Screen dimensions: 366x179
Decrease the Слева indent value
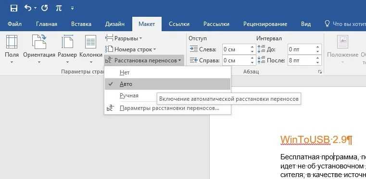pyautogui.click(x=252, y=52)
